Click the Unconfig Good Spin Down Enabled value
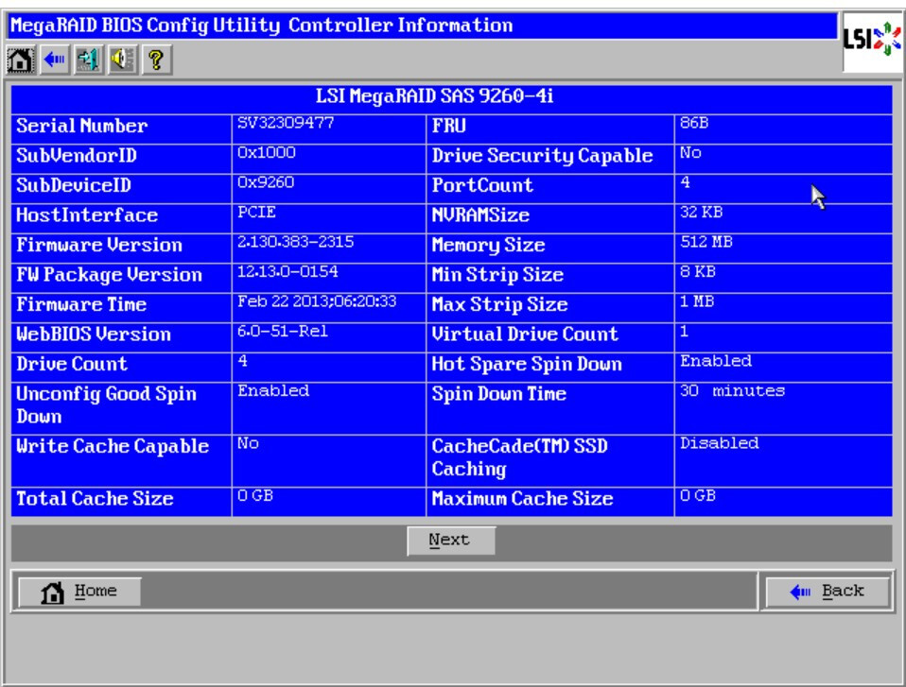The width and height of the screenshot is (906, 687). coord(273,391)
